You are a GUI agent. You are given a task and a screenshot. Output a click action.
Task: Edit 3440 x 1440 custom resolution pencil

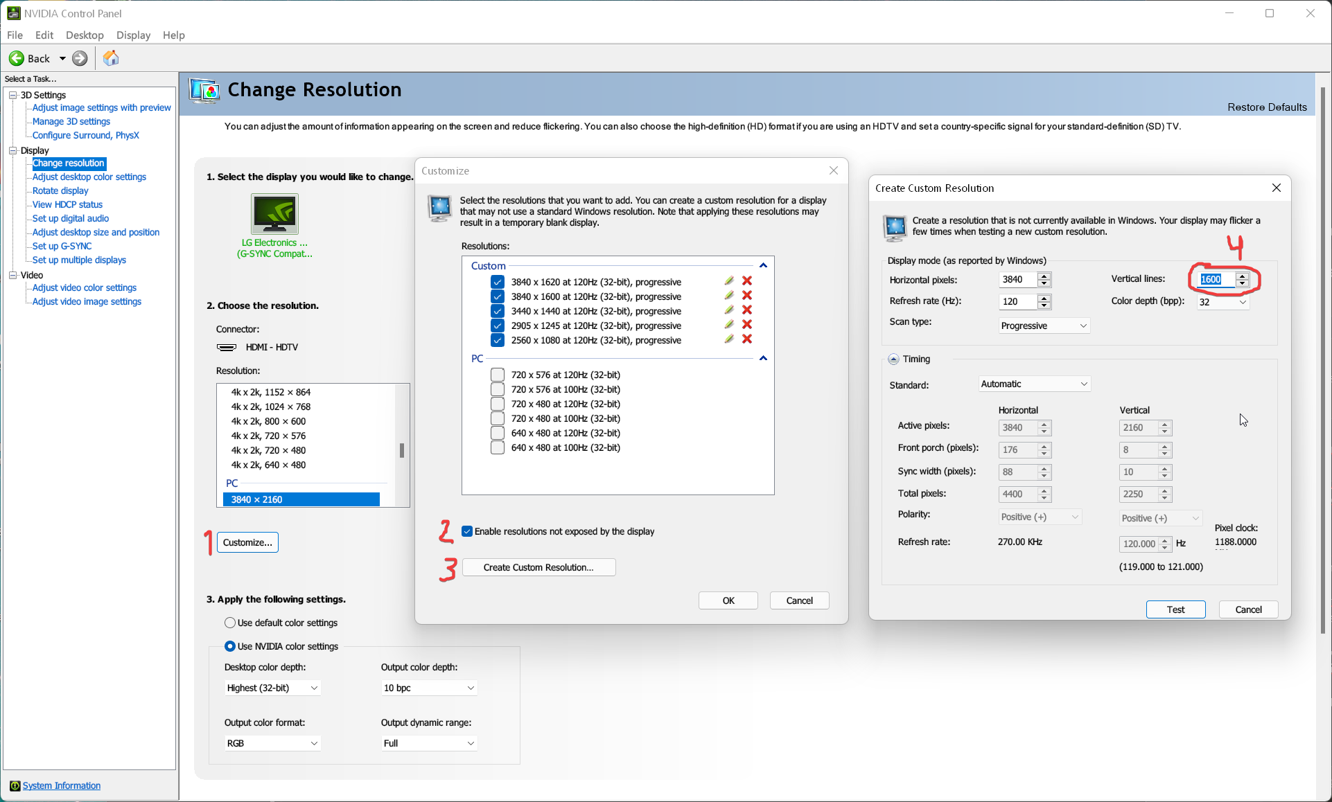coord(729,310)
